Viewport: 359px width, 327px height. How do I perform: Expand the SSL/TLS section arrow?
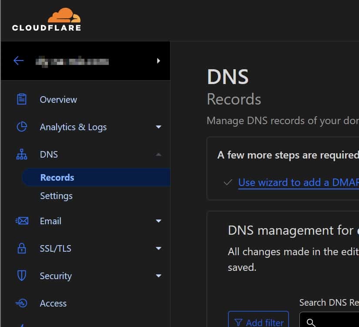[158, 249]
